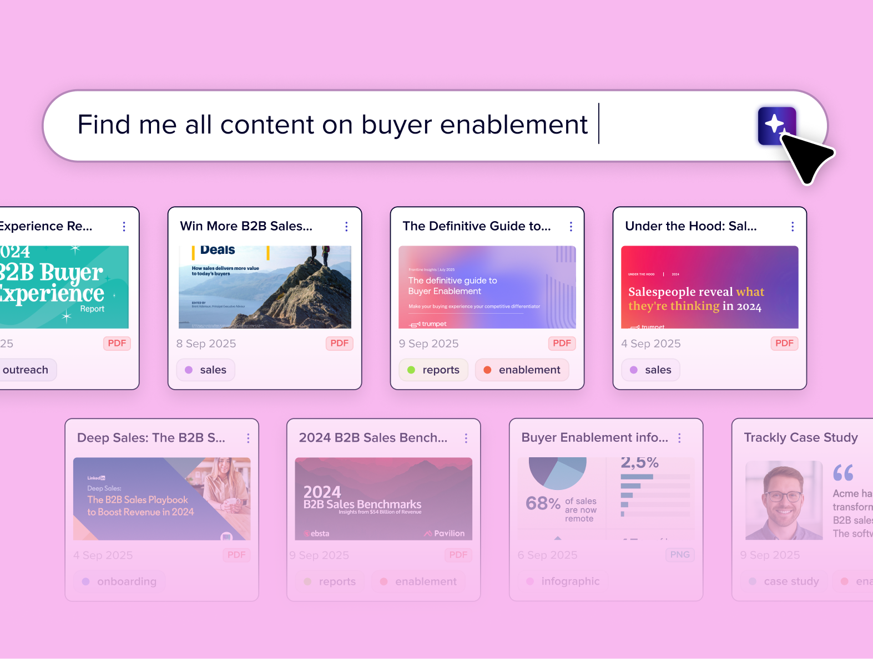Click the 8 Sep 2025 date
873x659 pixels.
pos(206,344)
